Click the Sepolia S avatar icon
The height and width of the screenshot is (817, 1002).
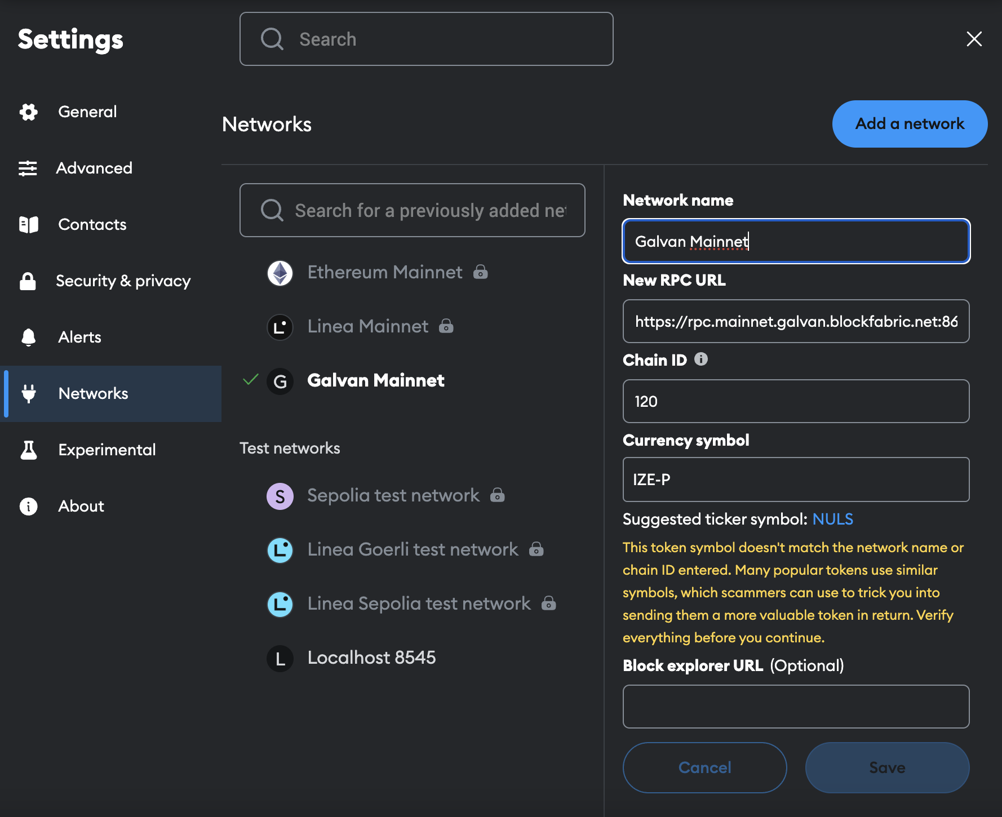tap(280, 496)
